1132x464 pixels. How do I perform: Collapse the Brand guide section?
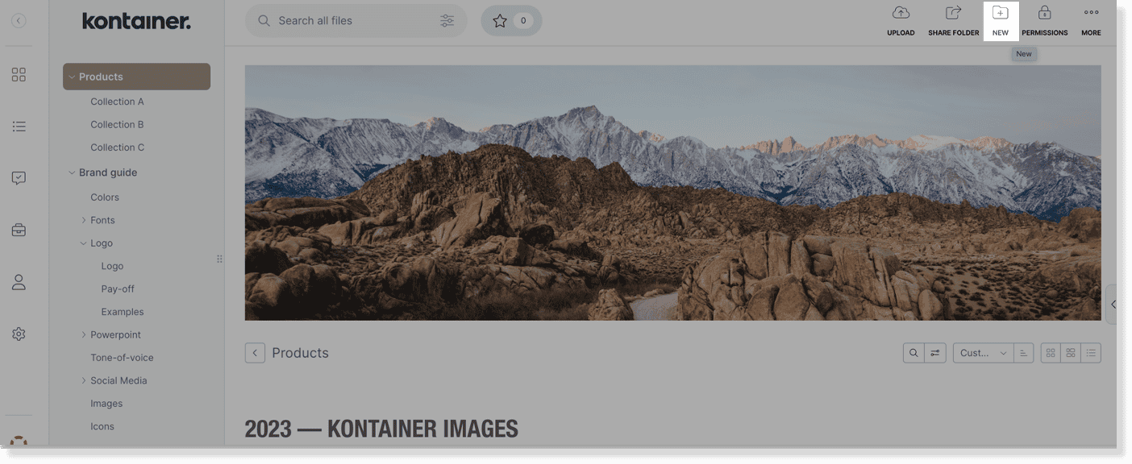point(71,172)
